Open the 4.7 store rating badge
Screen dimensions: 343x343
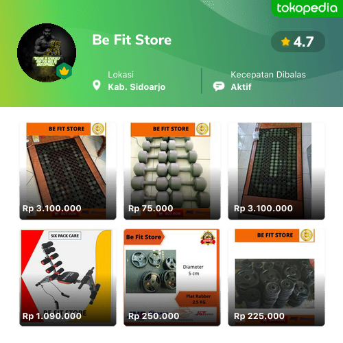pos(298,42)
